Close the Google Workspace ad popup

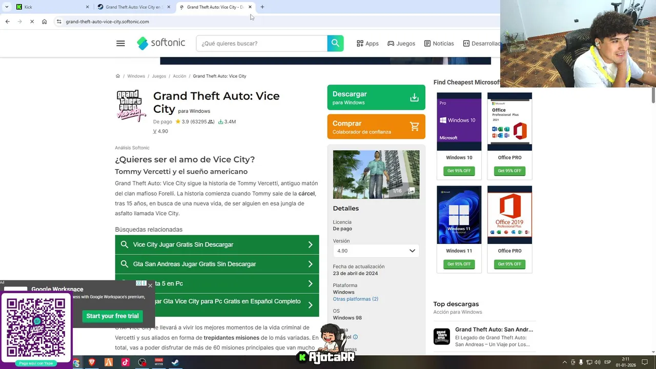(x=150, y=285)
